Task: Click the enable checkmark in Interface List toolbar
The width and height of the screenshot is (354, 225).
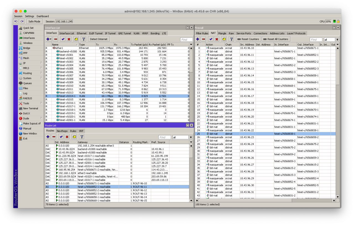Action: click(63, 39)
